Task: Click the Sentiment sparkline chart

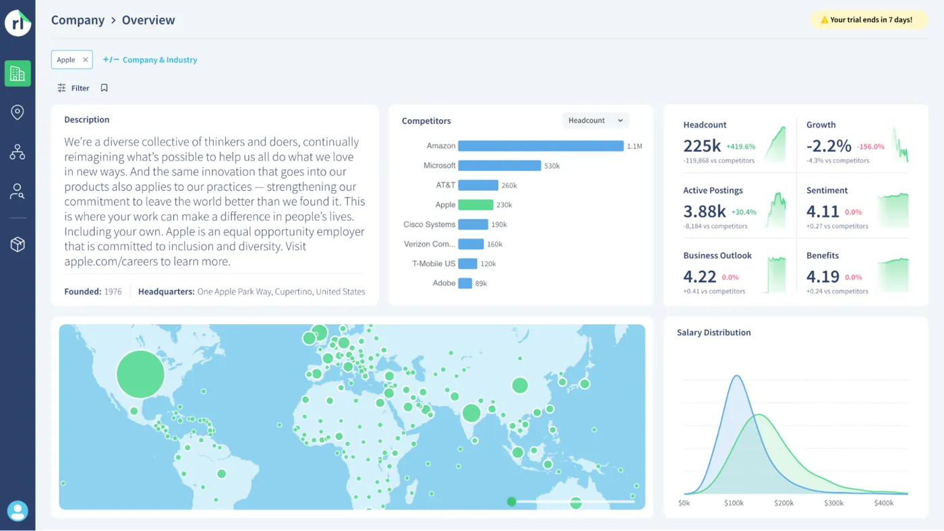Action: coord(892,210)
